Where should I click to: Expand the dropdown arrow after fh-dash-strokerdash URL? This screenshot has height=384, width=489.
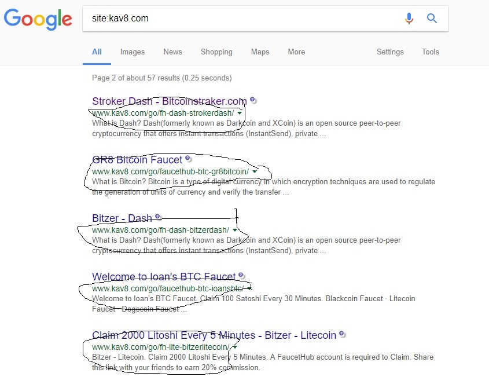coord(240,113)
